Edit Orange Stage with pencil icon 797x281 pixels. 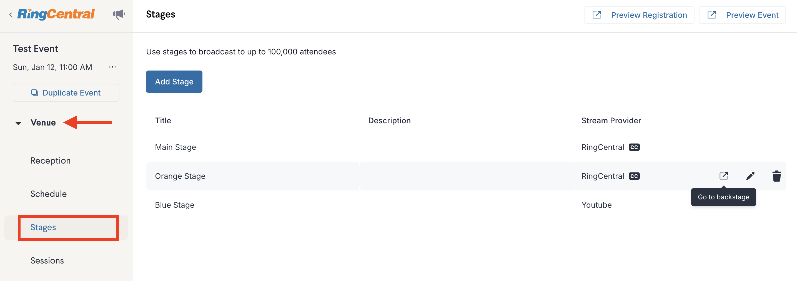pyautogui.click(x=750, y=176)
